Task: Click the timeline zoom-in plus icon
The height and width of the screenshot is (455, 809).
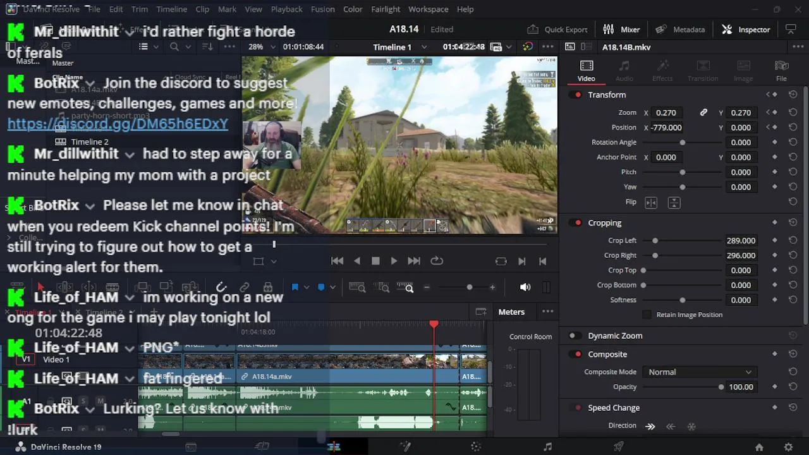Action: (x=492, y=287)
